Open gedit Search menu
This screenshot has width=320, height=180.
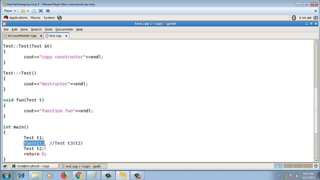coord(36,29)
